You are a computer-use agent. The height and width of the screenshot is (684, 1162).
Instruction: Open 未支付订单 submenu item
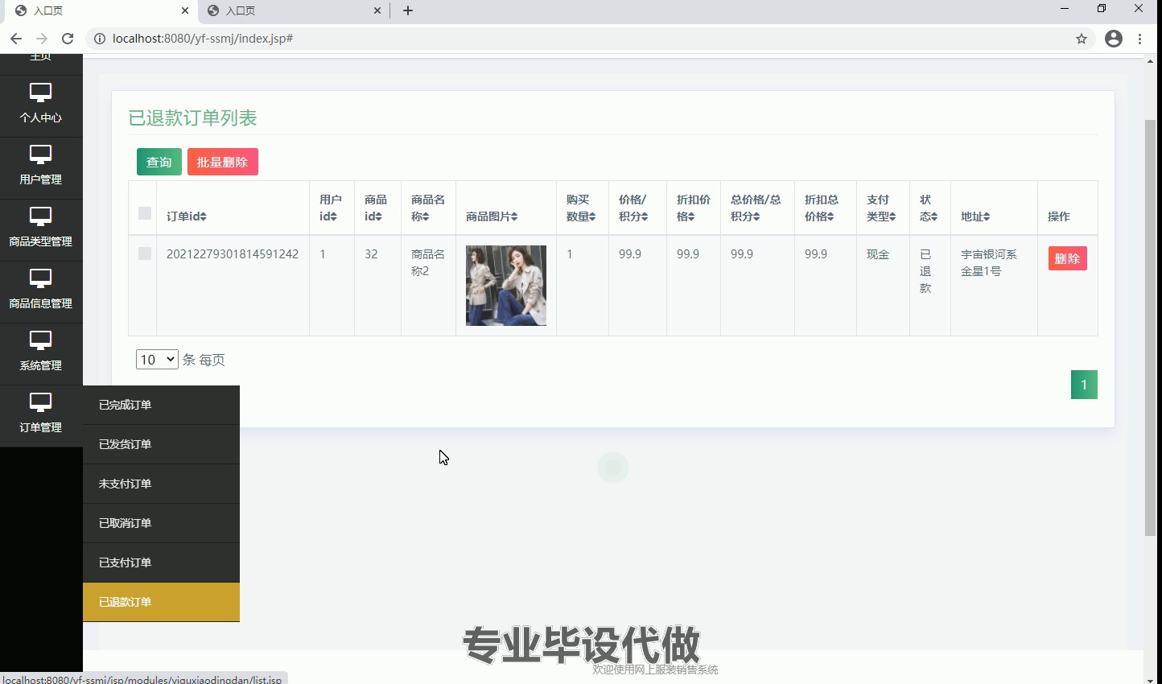(x=161, y=484)
